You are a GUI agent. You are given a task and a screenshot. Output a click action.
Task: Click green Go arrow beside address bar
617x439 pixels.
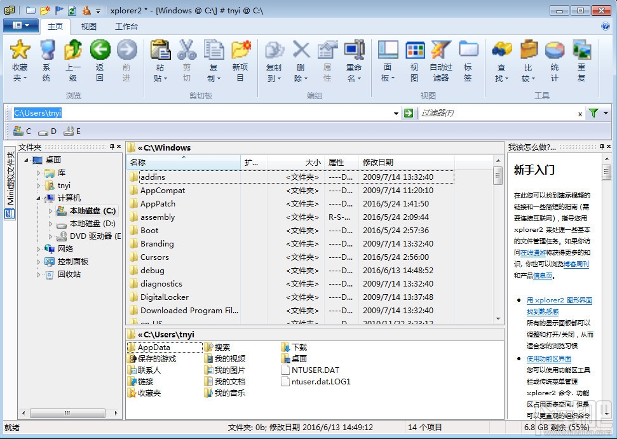(x=409, y=113)
